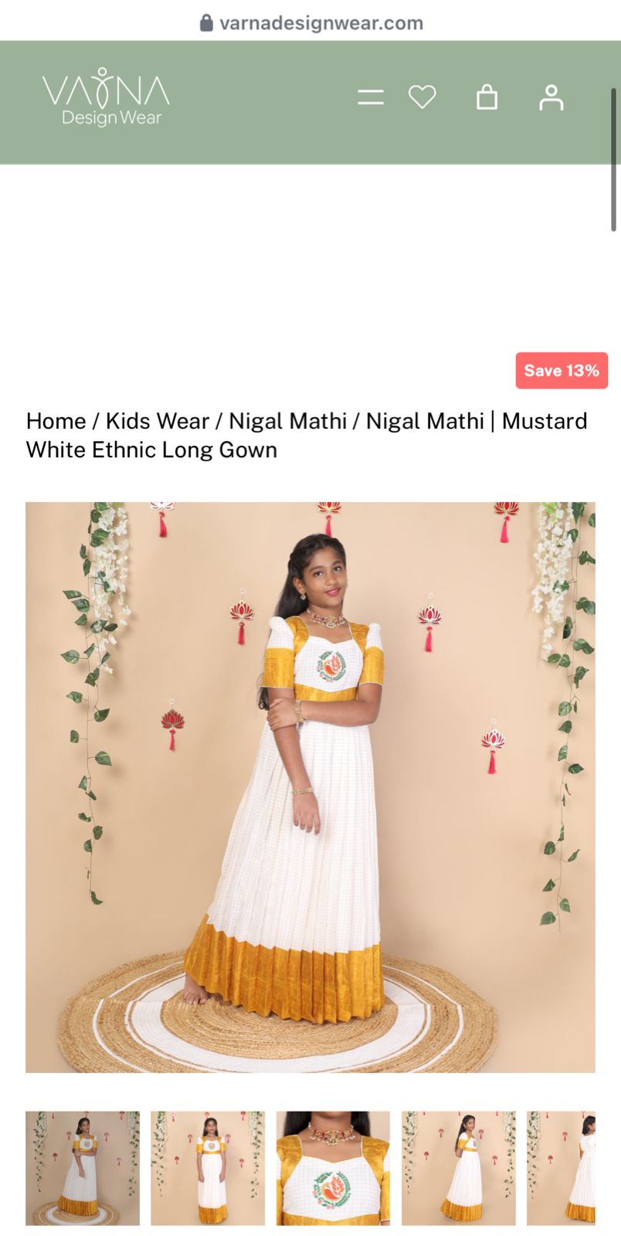Open the hamburger navigation menu
Viewport: 621px width, 1236px height.
pyautogui.click(x=371, y=97)
